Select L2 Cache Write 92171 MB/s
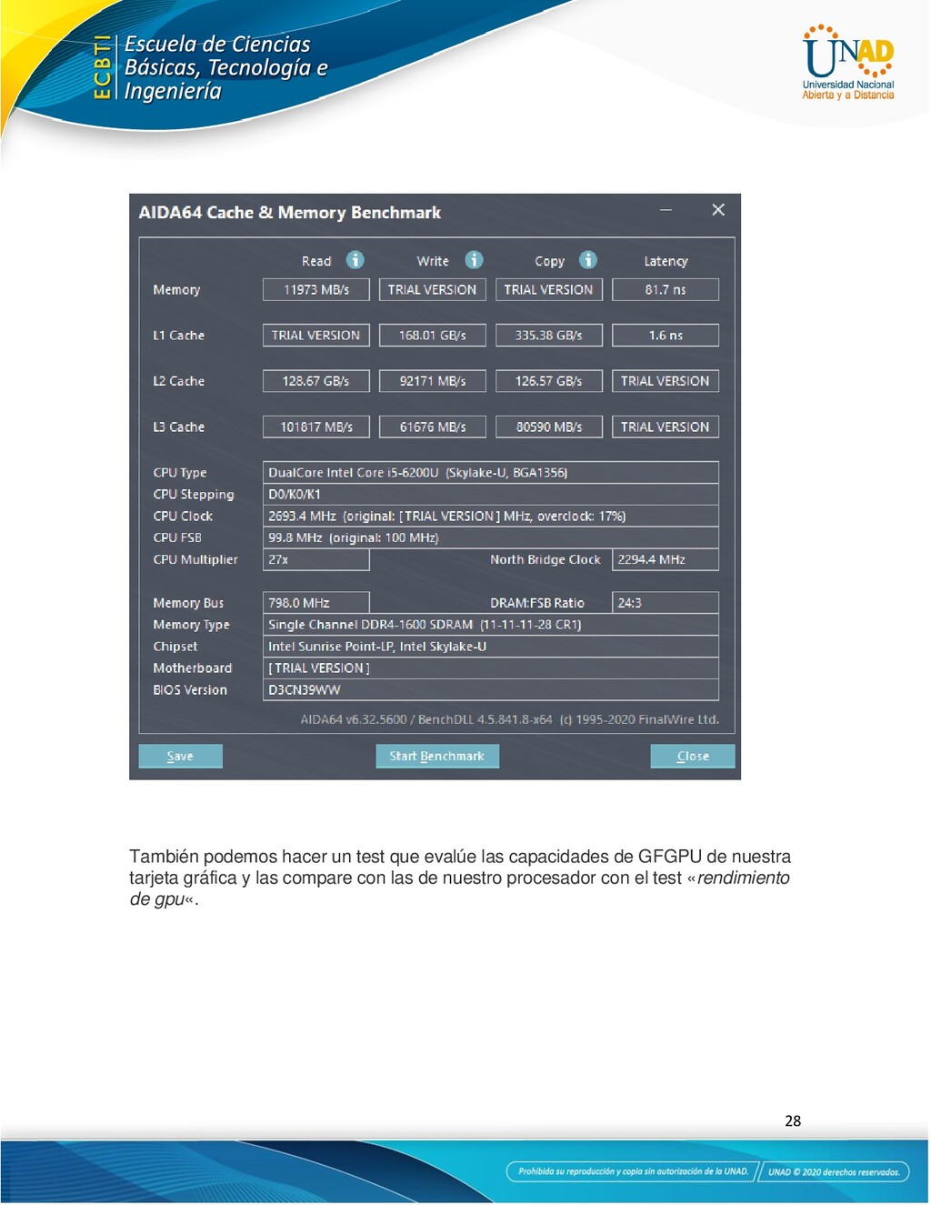 coord(432,381)
